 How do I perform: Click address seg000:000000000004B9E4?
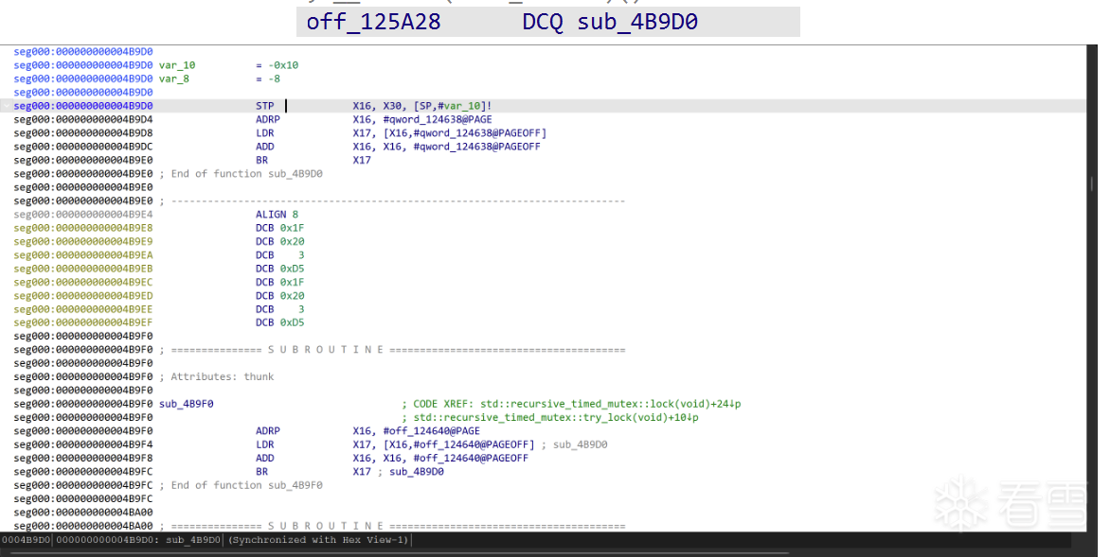point(82,214)
